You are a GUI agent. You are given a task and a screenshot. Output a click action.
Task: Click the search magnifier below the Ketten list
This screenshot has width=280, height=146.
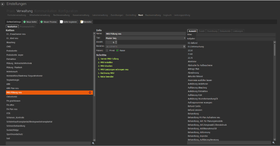pyautogui.click(x=93, y=143)
